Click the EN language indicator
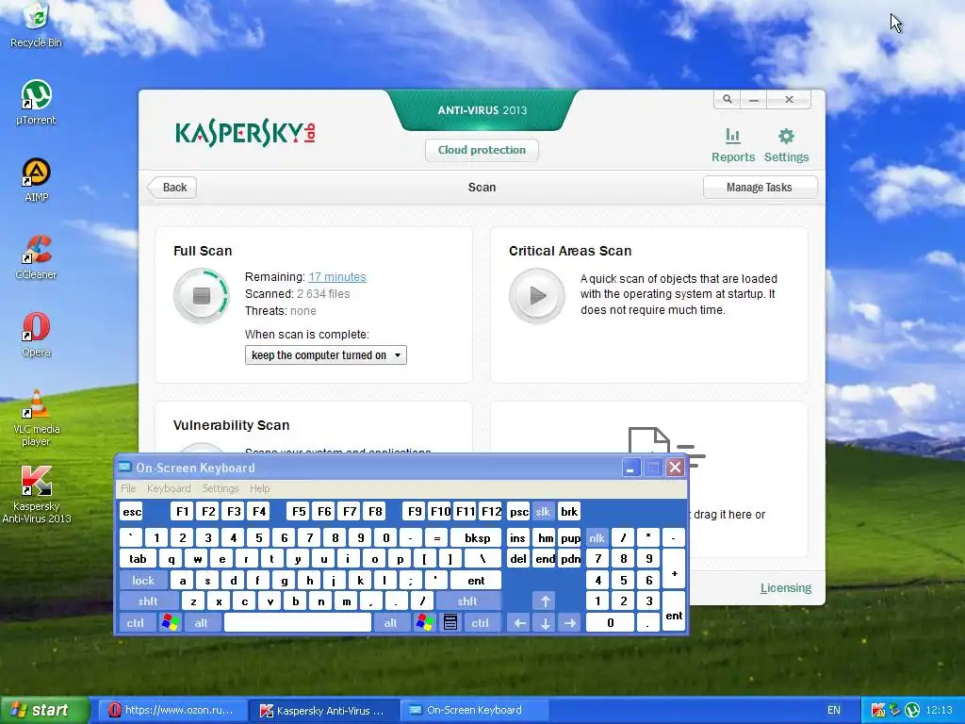Screen dimensions: 965x724 click(x=833, y=711)
